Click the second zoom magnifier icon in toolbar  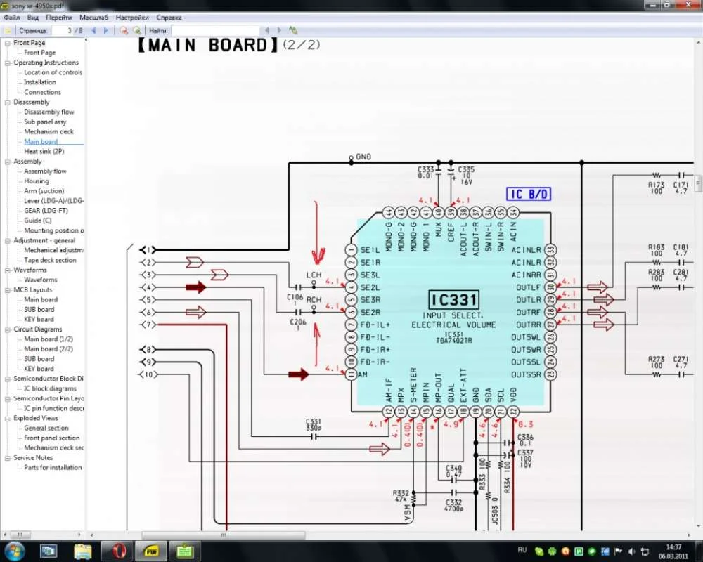(x=137, y=31)
